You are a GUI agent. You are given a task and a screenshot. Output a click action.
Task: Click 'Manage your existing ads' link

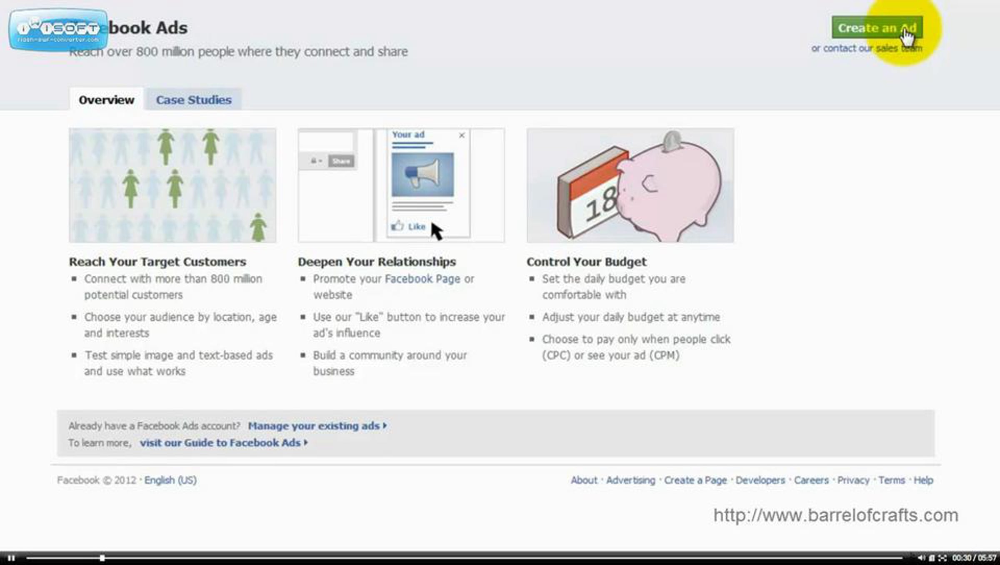317,426
